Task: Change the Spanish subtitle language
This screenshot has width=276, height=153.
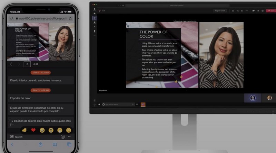Action: [x=17, y=137]
